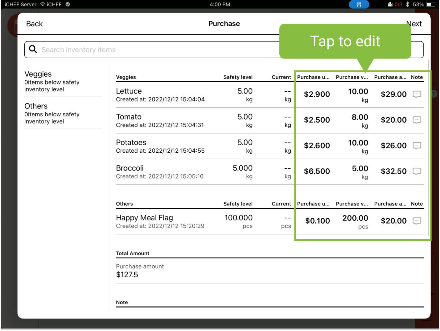The height and width of the screenshot is (331, 440).
Task: Tap the battery icon in the status bar
Action: tap(431, 4)
